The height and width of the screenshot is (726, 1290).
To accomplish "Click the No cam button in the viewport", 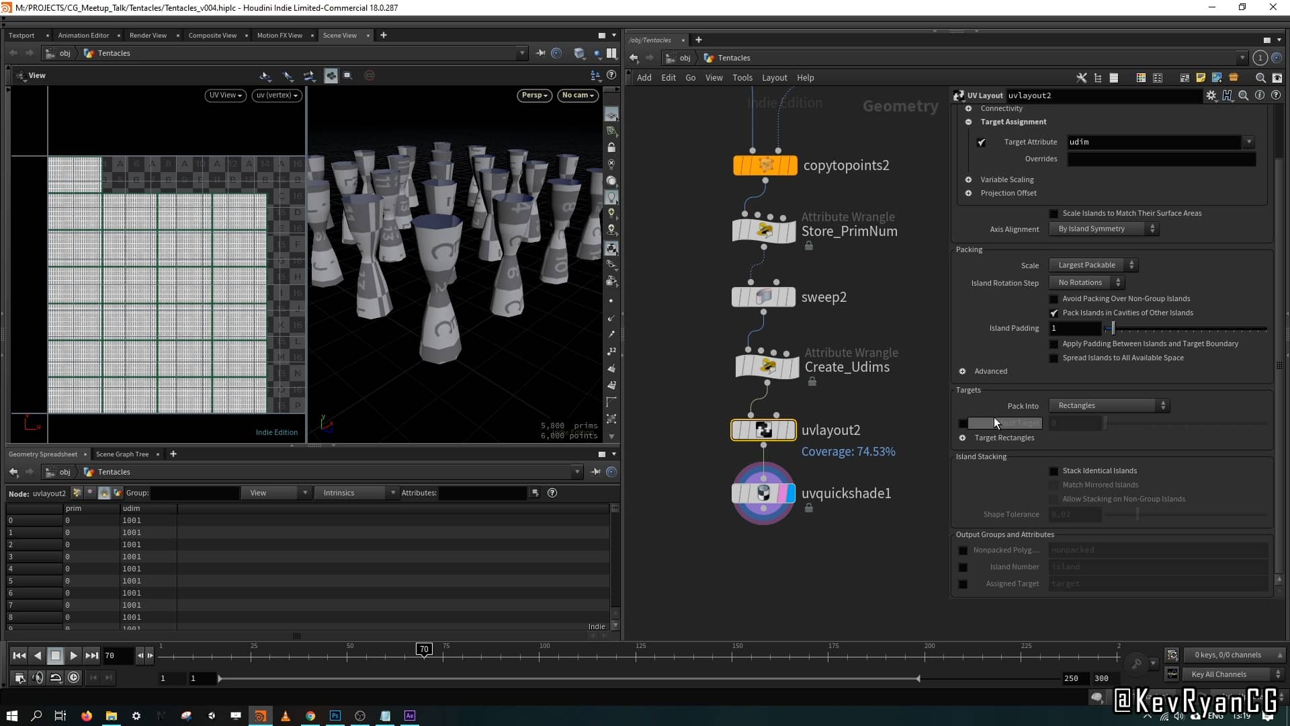I will click(576, 95).
